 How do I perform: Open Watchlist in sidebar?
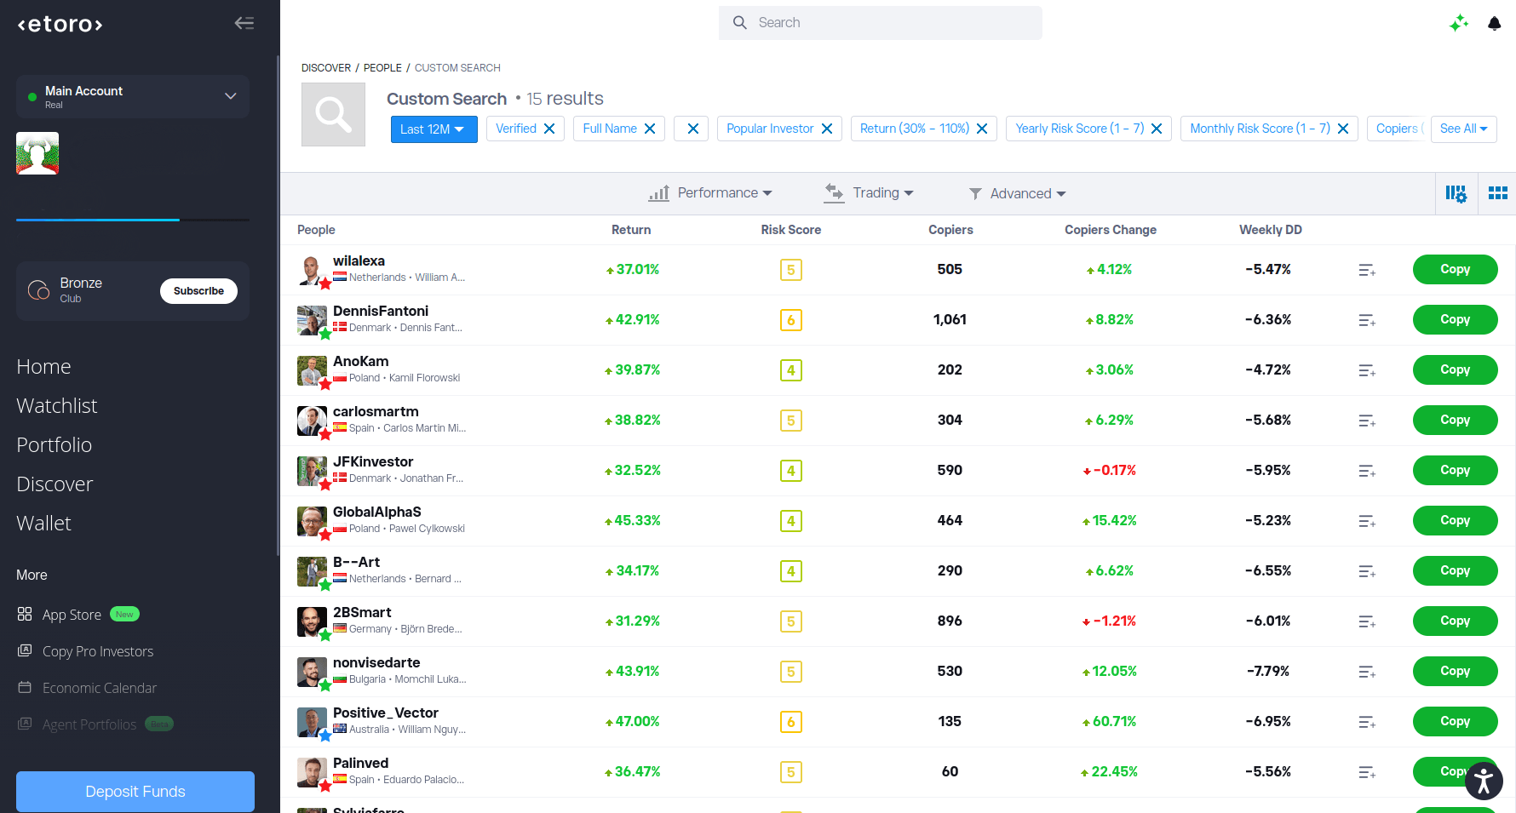pos(57,406)
